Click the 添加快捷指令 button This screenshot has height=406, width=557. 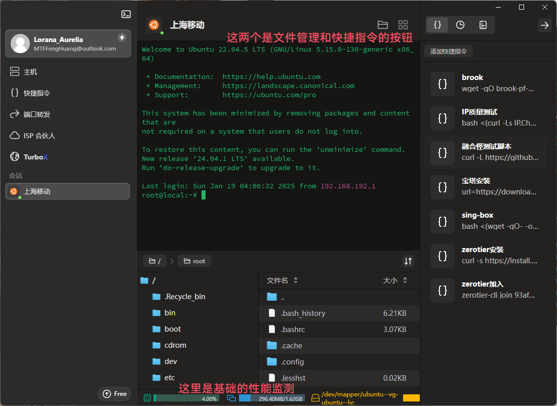[x=449, y=51]
